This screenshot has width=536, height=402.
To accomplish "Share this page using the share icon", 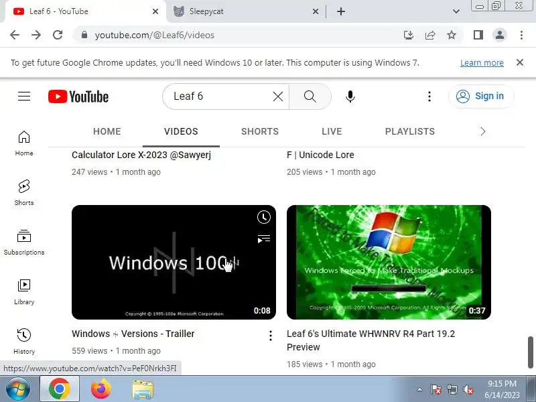I will click(430, 35).
